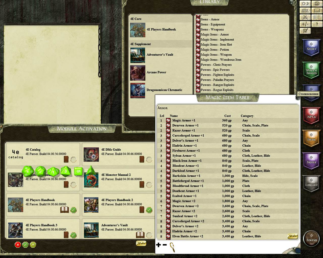Open Magic Items - Weapon library entry

tap(216, 55)
